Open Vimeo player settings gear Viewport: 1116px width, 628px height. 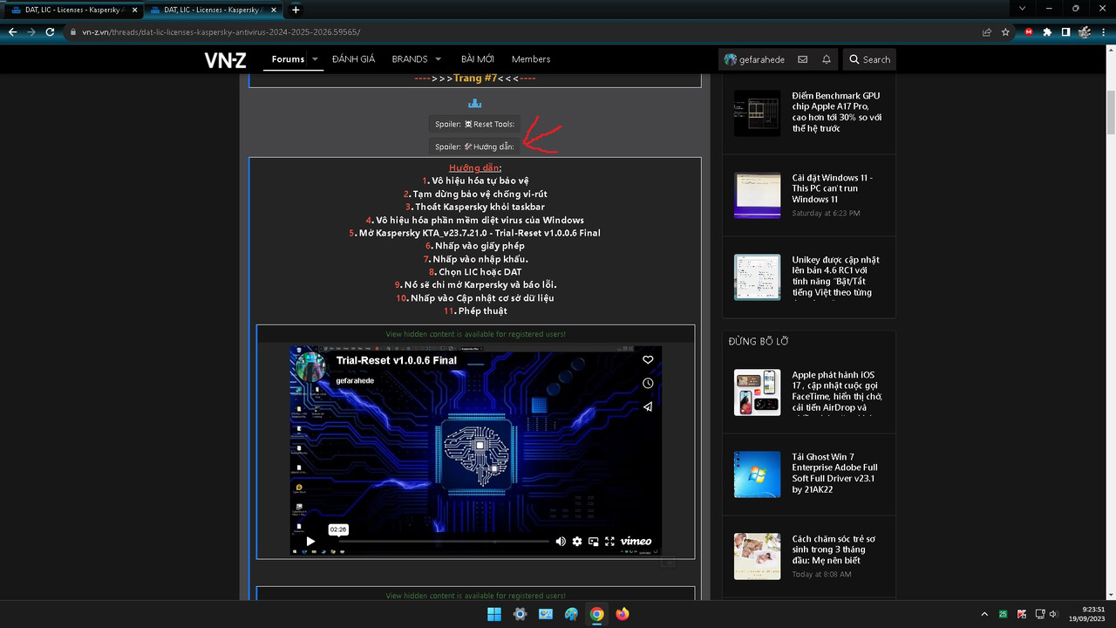tap(577, 542)
